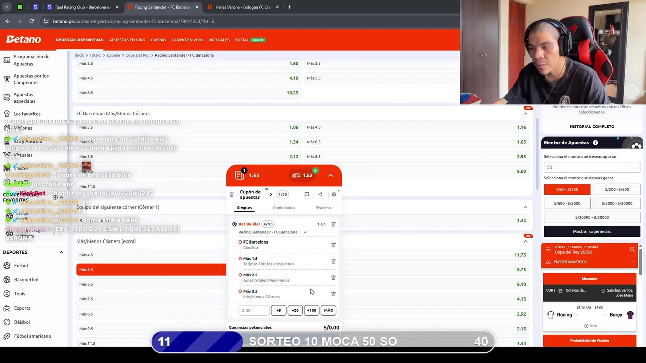Open Barça team dropdown in widget
646x363 pixels.
coord(605,315)
